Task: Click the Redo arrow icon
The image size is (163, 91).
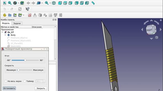Action: pyautogui.click(x=12, y=9)
